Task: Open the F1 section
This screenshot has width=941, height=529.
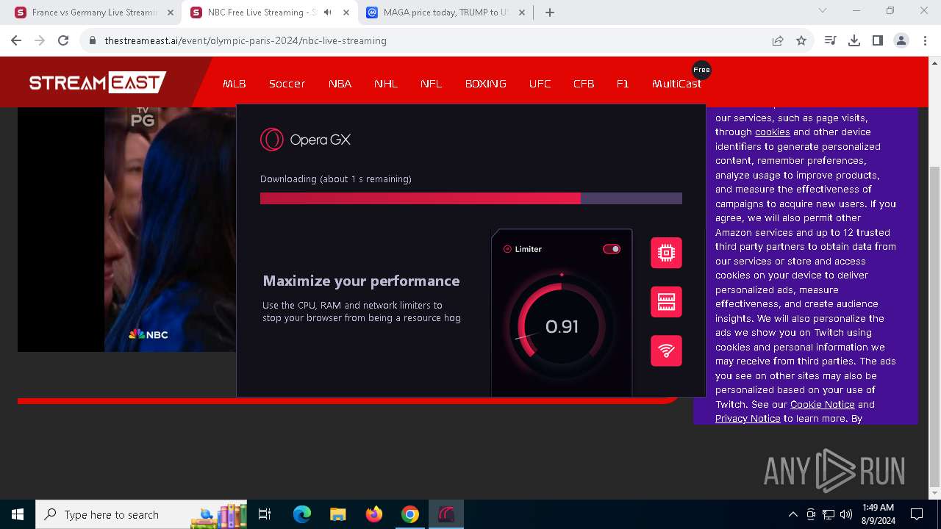Action: pos(623,84)
